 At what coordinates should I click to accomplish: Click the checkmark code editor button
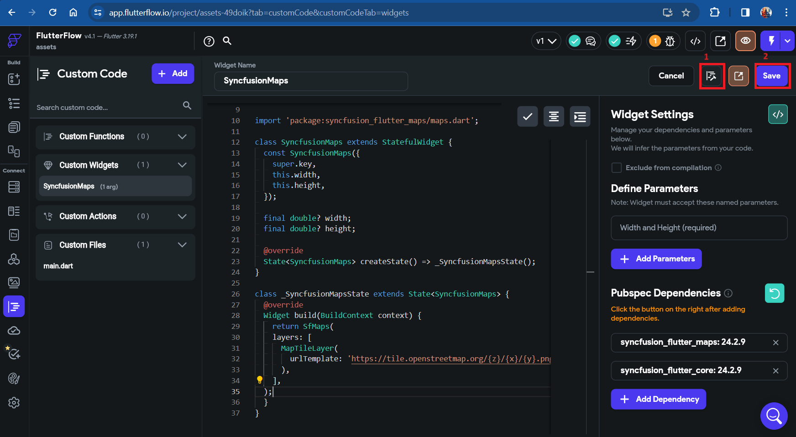coord(528,117)
